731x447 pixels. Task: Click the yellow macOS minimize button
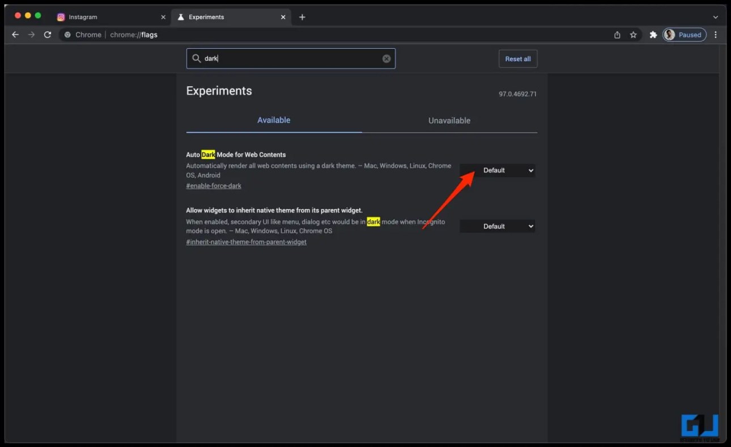tap(28, 15)
